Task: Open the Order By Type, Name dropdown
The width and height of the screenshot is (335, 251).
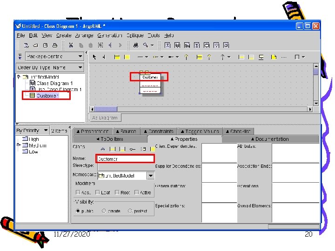Action: (x=50, y=68)
